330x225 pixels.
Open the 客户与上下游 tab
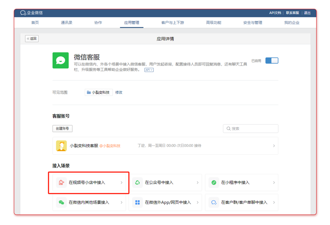pos(173,23)
